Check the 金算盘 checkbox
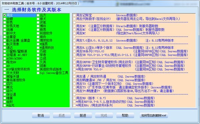The width and height of the screenshot is (200, 124). click(x=5, y=37)
